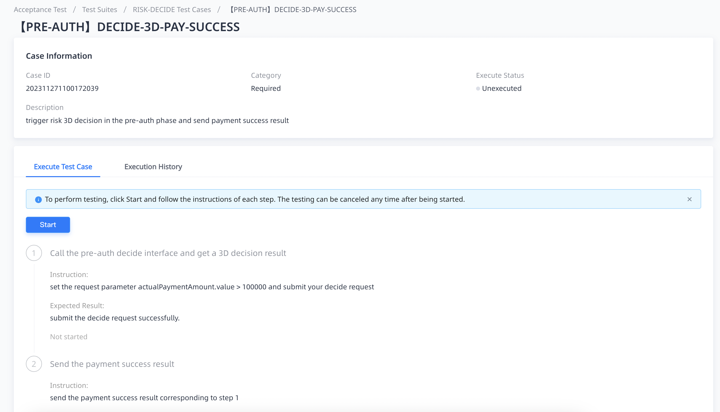The height and width of the screenshot is (412, 720).
Task: Click the step 2 circle indicator
Action: tap(34, 364)
